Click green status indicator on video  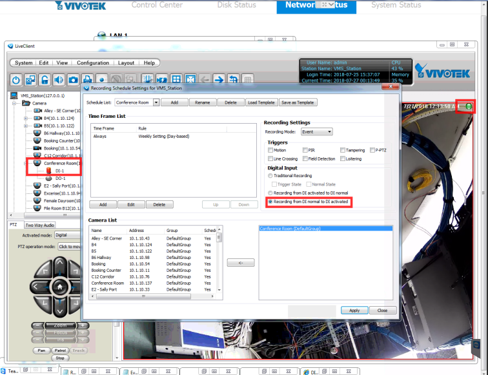[x=467, y=106]
